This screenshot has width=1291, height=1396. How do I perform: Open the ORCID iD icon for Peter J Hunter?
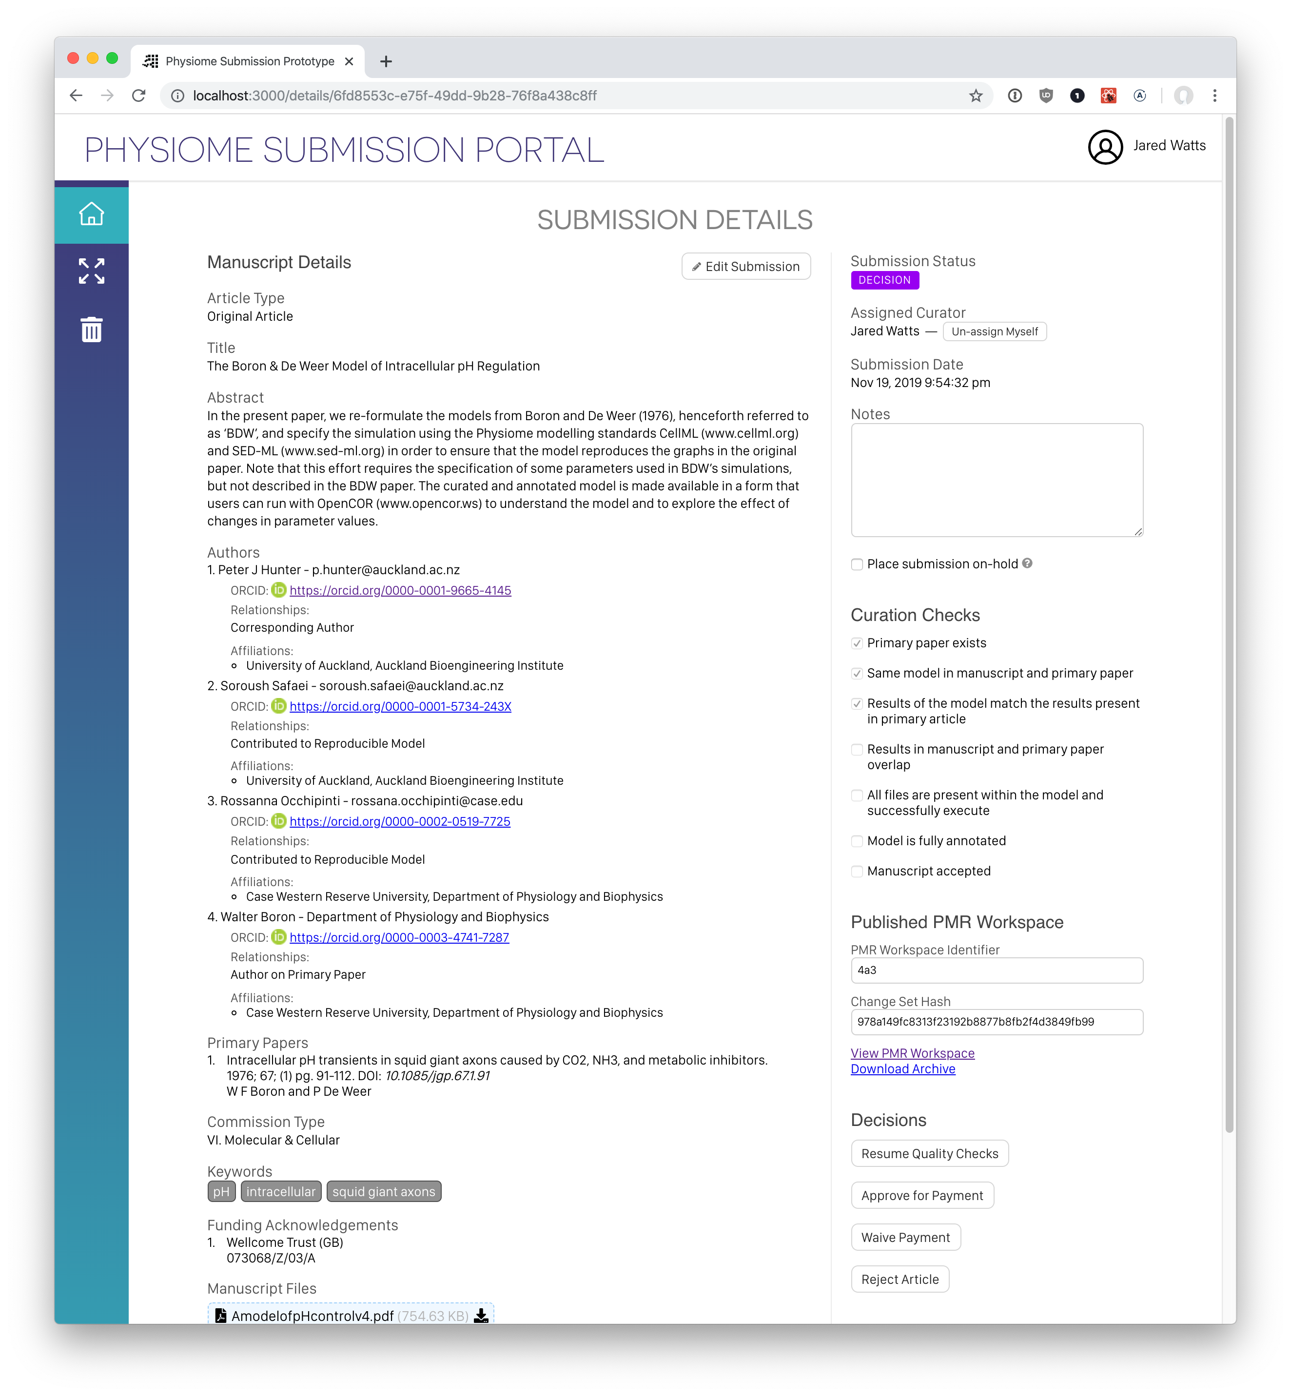279,590
